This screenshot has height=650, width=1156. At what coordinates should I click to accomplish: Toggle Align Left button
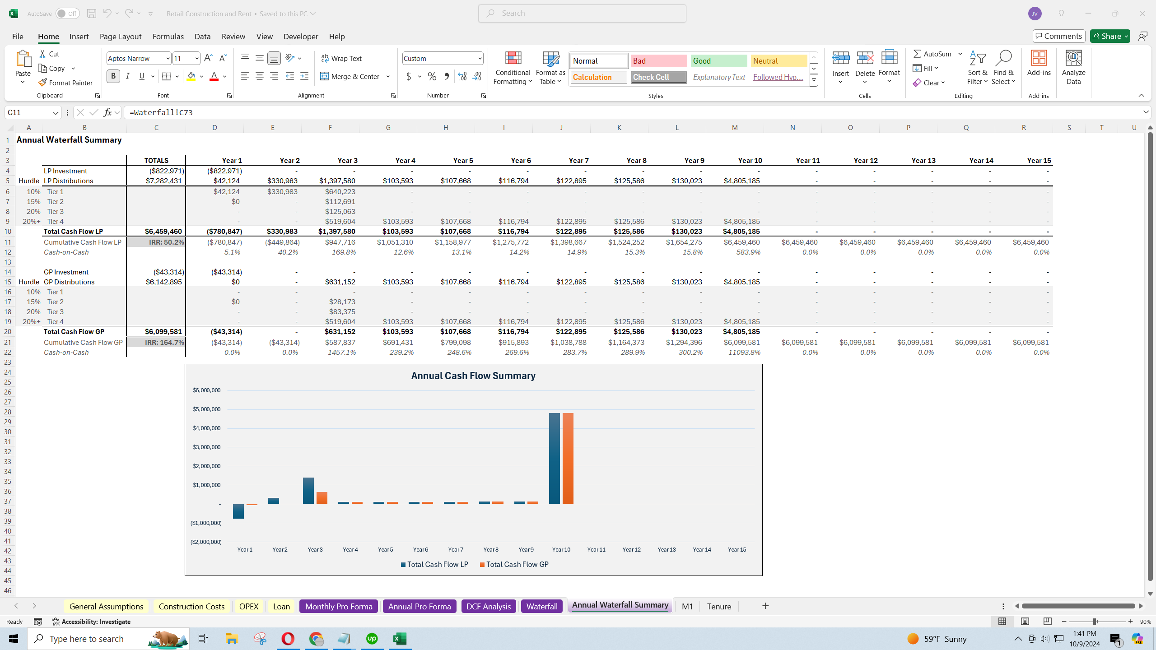(245, 76)
